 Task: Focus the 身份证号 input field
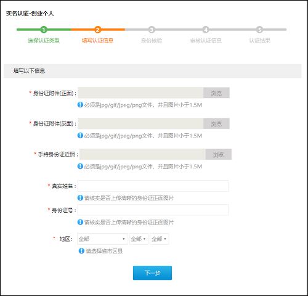[x=153, y=210]
